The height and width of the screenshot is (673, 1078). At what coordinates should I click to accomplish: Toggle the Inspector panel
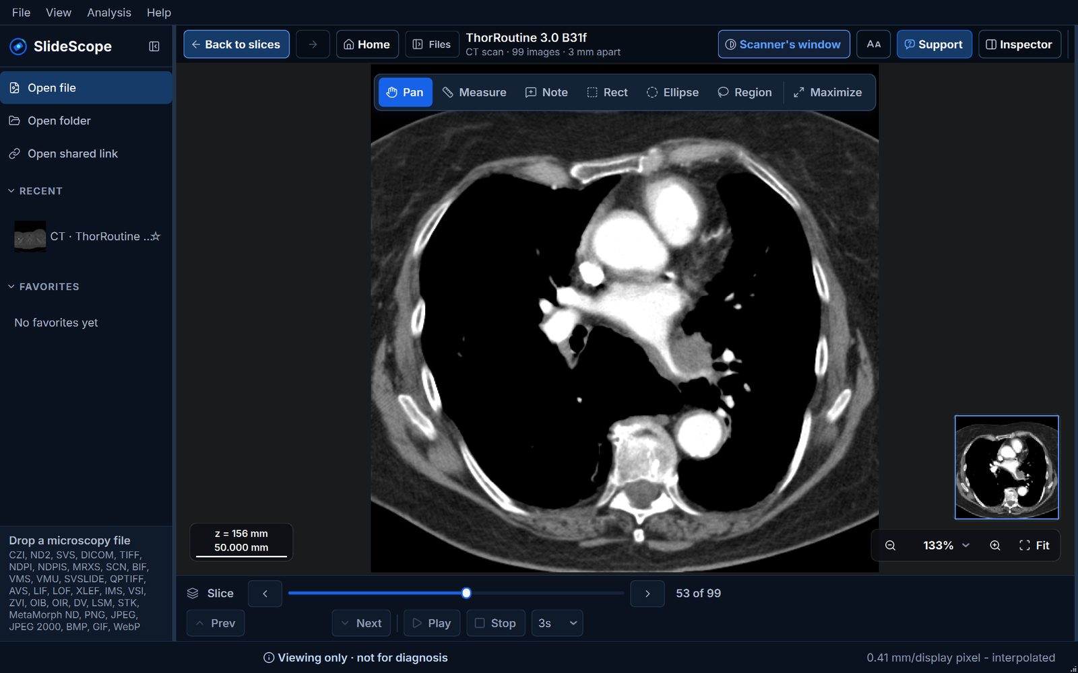(1019, 44)
